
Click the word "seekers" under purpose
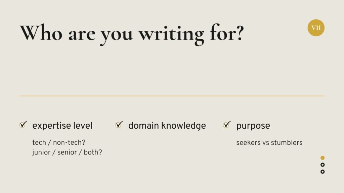pyautogui.click(x=248, y=143)
